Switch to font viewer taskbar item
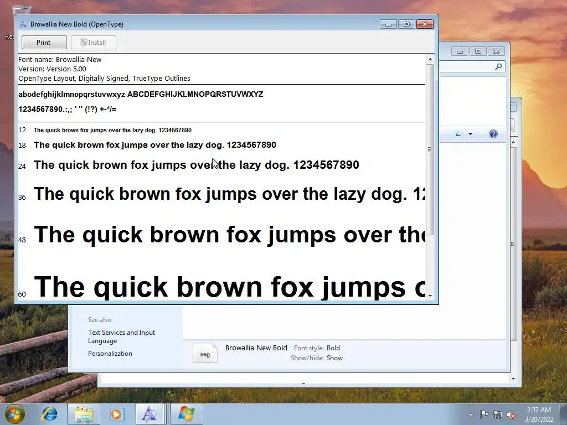Screen dimensions: 567x425 [x=150, y=414]
